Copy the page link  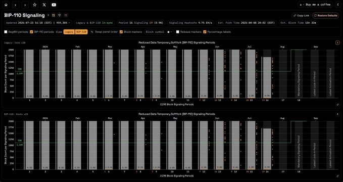pos(301,16)
